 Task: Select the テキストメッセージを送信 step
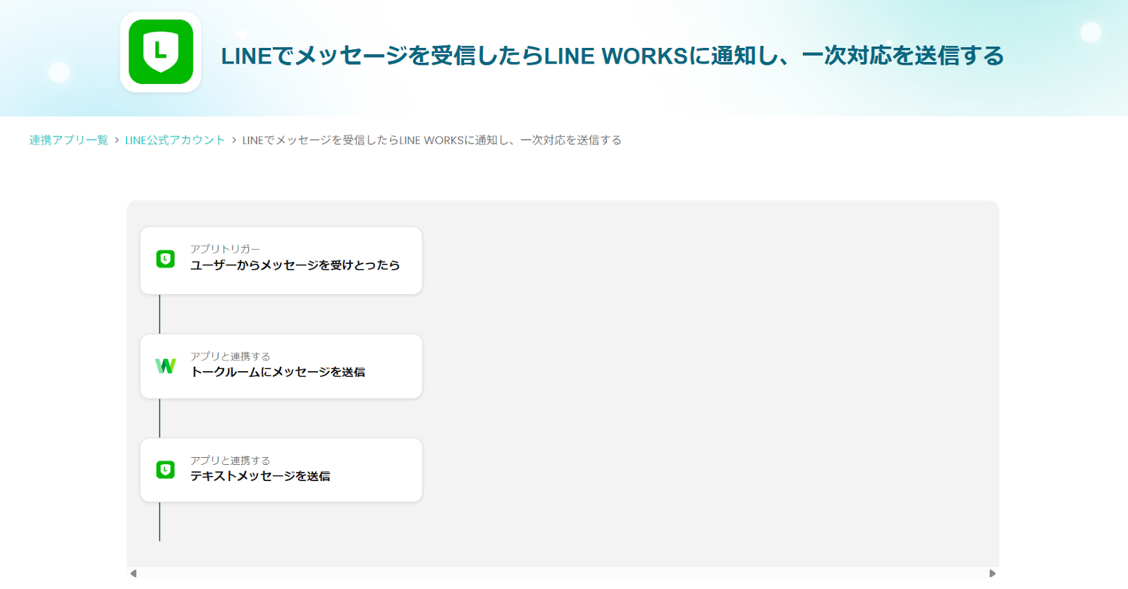tap(281, 470)
